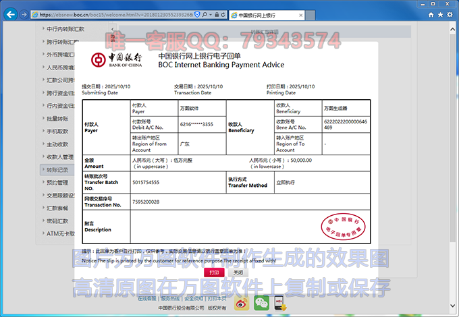This screenshot has width=459, height=317.
Task: Open 密码汇款 in the sidebar
Action: point(57,221)
